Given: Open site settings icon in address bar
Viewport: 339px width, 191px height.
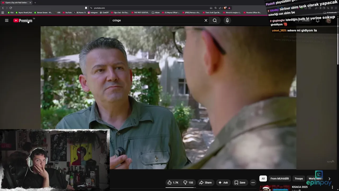Looking at the screenshot, I should click(91, 8).
